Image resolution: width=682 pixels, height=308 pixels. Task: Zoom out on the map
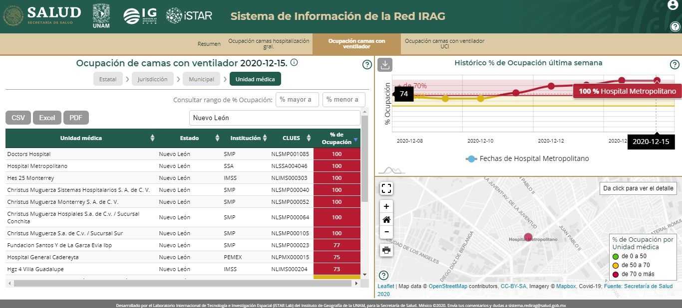point(386,232)
